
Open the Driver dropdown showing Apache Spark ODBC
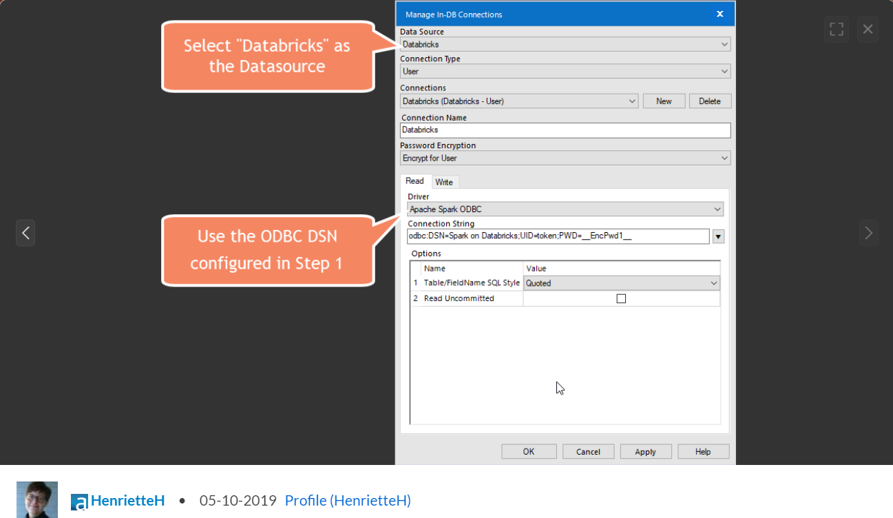click(718, 209)
